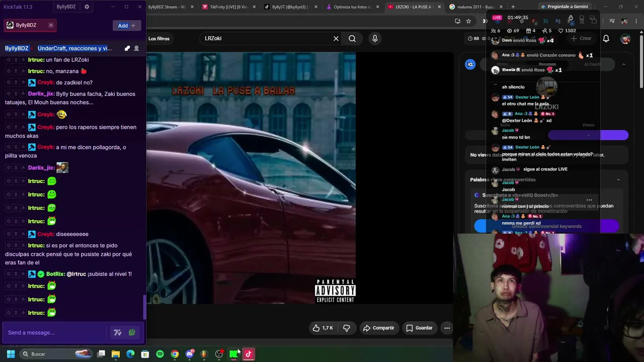Open Chrome media controls icon
This screenshot has width=644, height=362.
pos(612,21)
